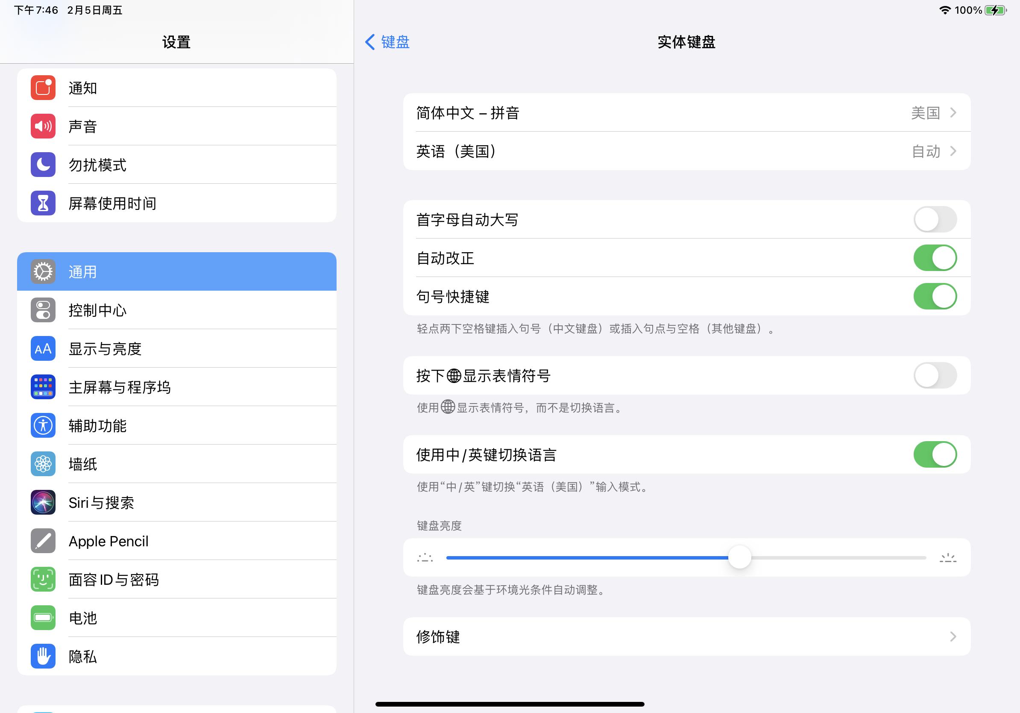Viewport: 1020px width, 713px height.
Task: Disable the 自动改正 toggle
Action: 935,258
